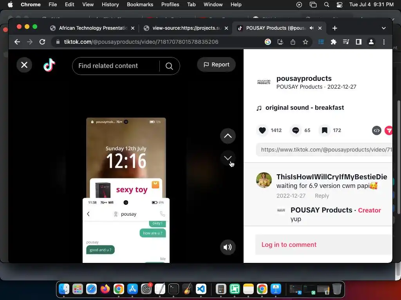Switch to African Technology Presentation tab
401x300 pixels.
tap(92, 28)
